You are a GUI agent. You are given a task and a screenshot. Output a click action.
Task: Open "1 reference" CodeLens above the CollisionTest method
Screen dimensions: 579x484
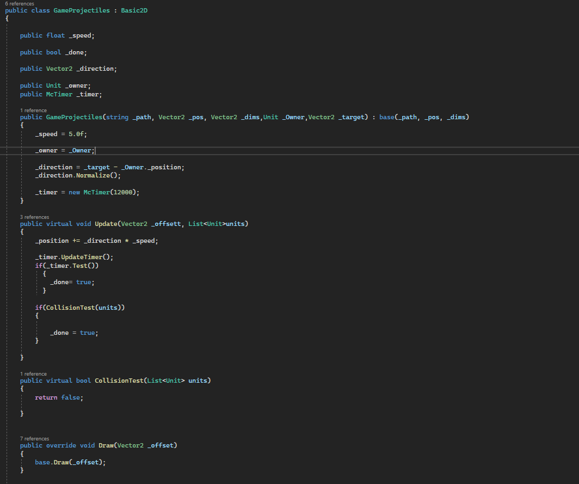(x=33, y=374)
